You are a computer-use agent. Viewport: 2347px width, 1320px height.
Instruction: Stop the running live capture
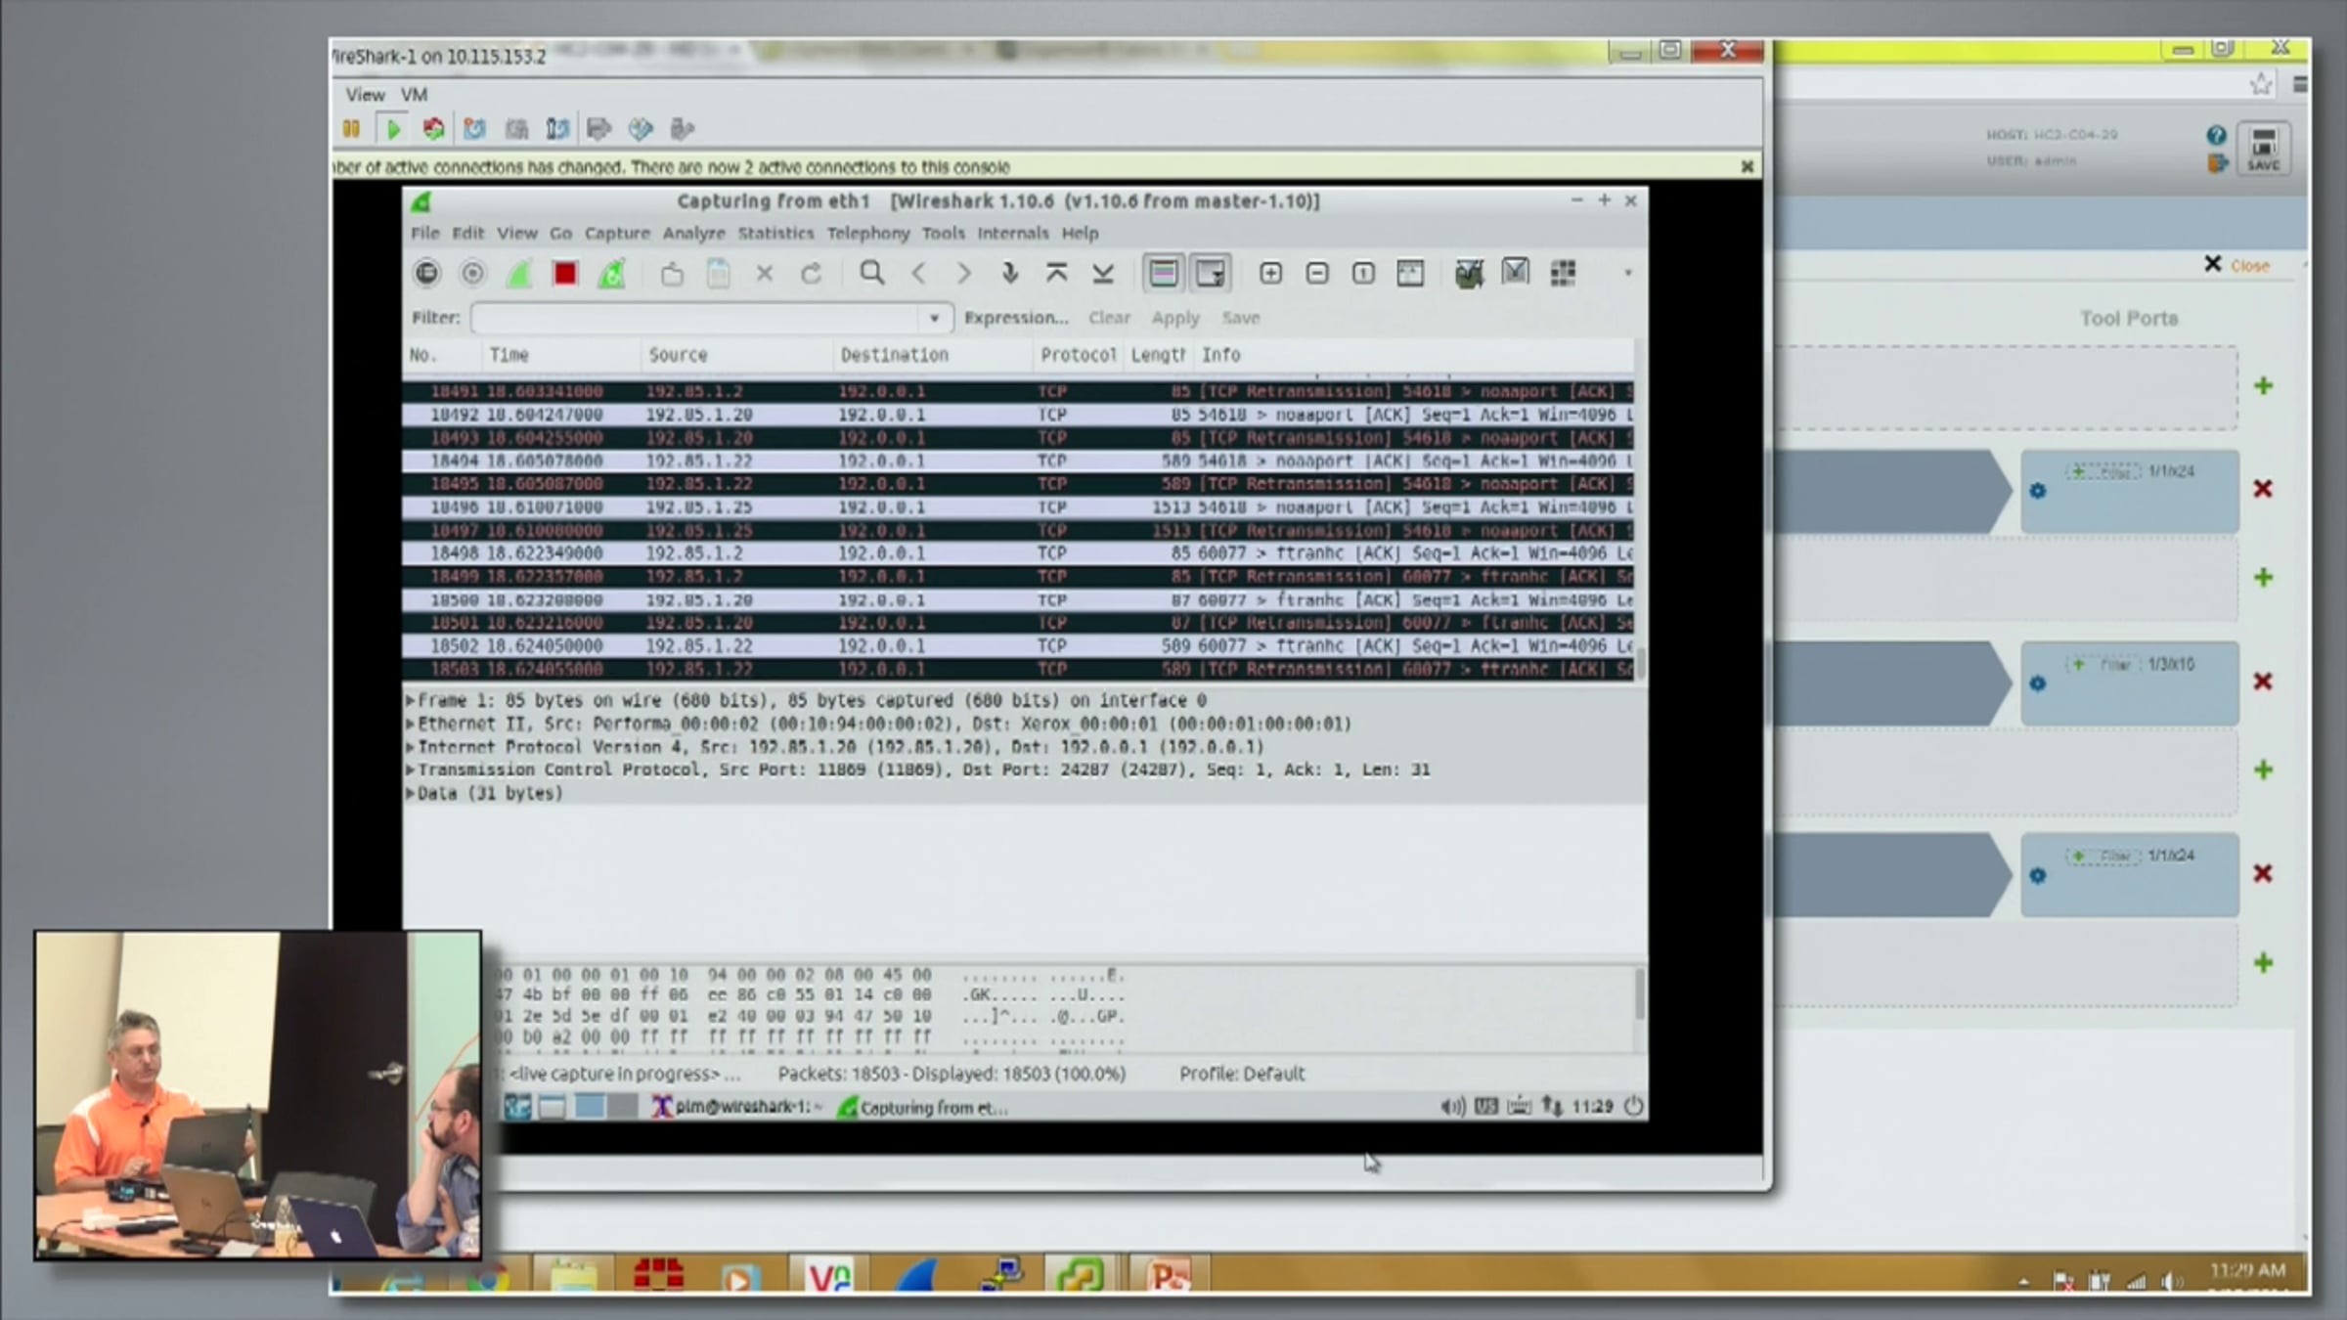[x=565, y=274]
